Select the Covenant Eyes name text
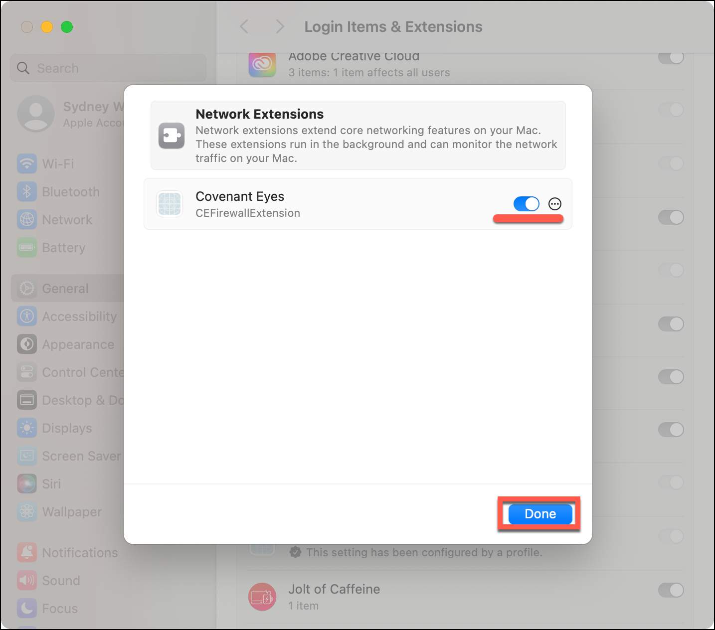715x630 pixels. 240,196
